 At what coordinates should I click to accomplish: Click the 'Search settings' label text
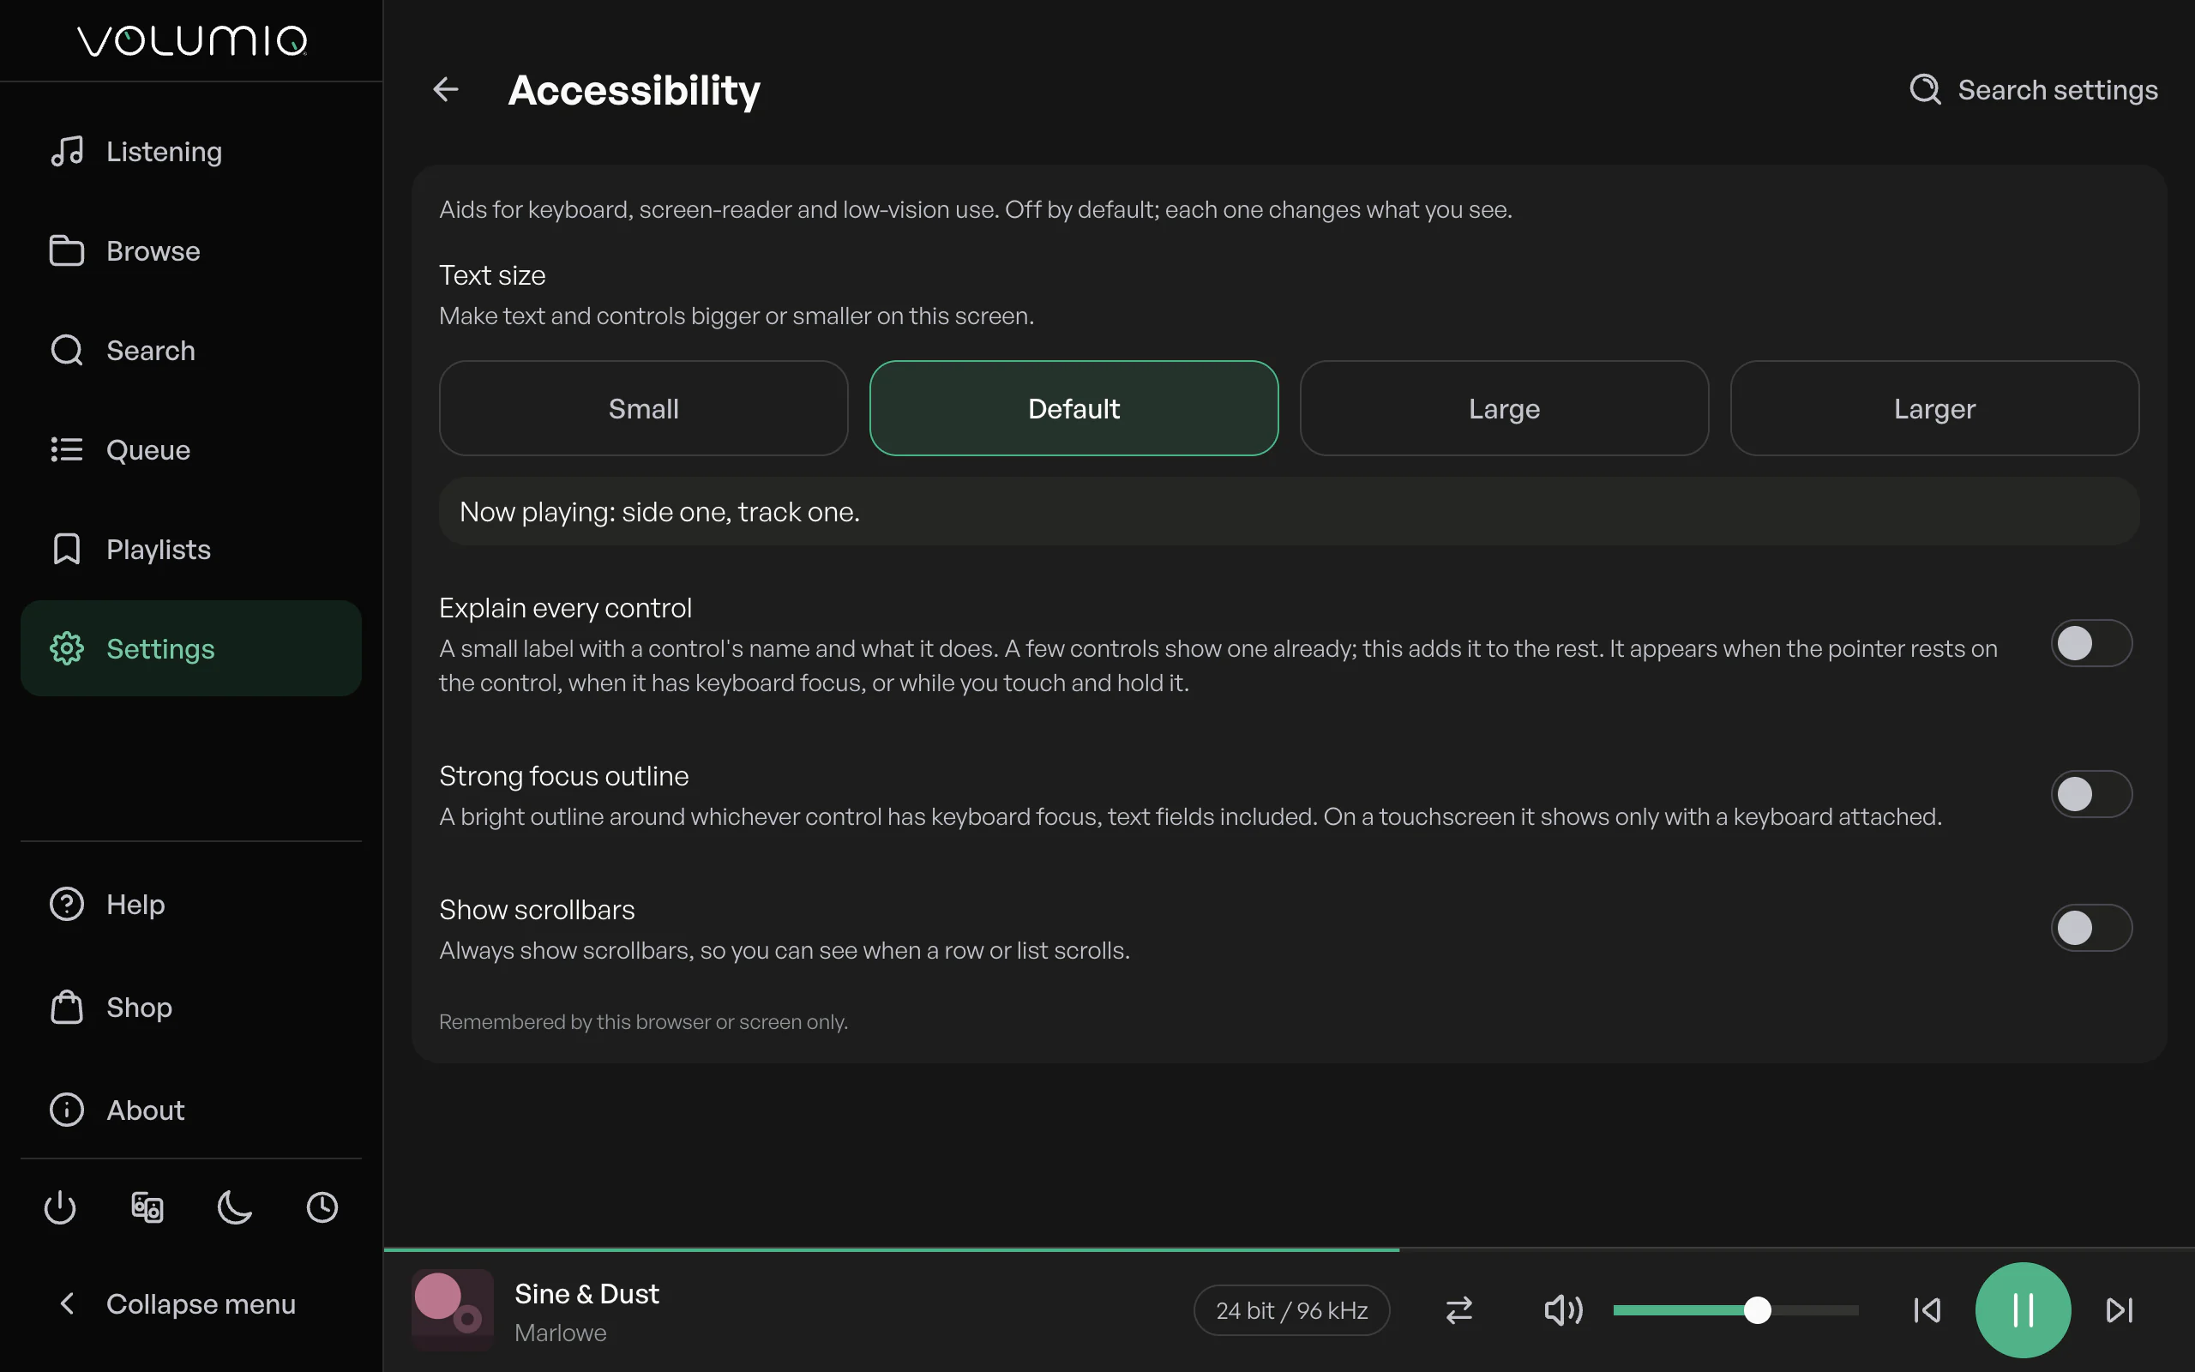click(2058, 90)
